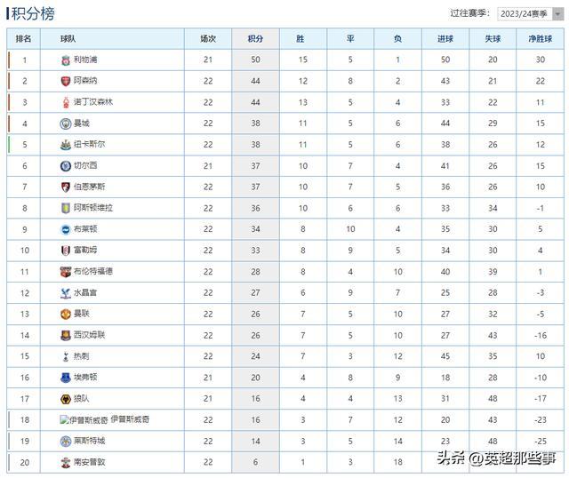Image resolution: width=569 pixels, height=478 pixels.
Task: Click the dropdown arrow beside 2023/24赛季
Action: click(557, 14)
